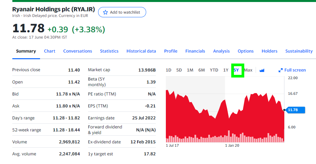
Task: Switch to the Options tab
Action: [246, 51]
